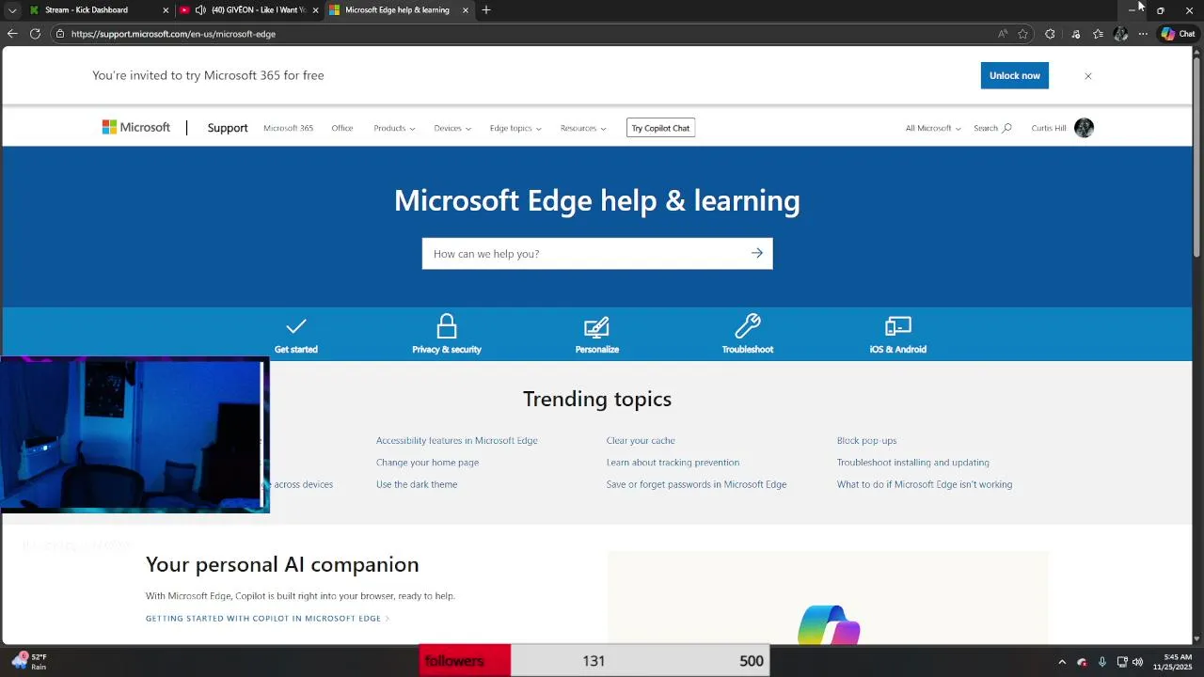Open Getting started with Copilot link

[x=267, y=619]
